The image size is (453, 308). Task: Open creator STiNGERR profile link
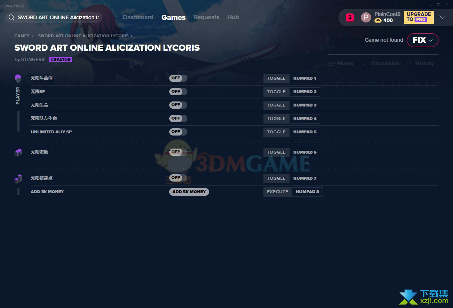(32, 60)
